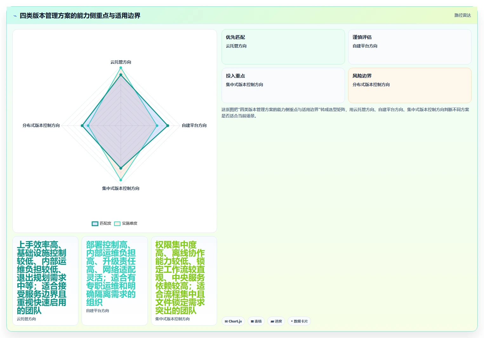
Task: Click the summary card starting with 上手效率高
Action: (x=45, y=281)
